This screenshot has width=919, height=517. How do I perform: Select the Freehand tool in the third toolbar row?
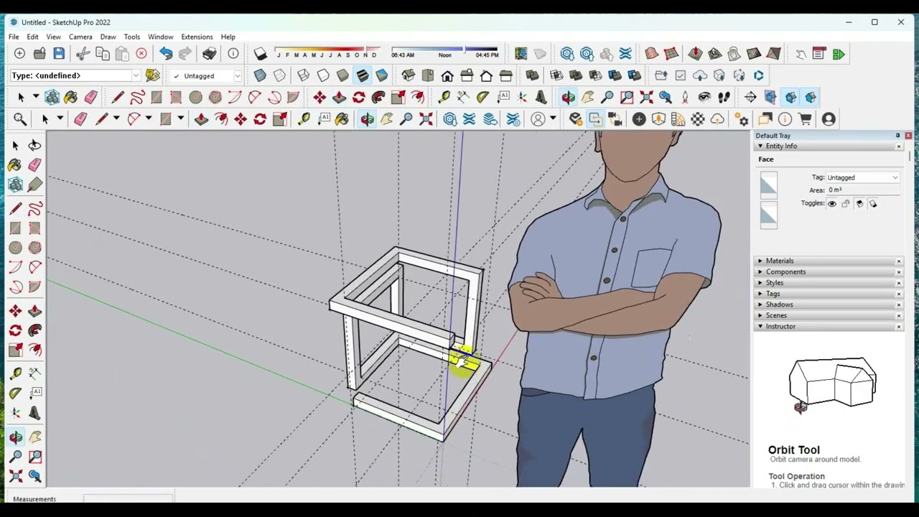(137, 97)
